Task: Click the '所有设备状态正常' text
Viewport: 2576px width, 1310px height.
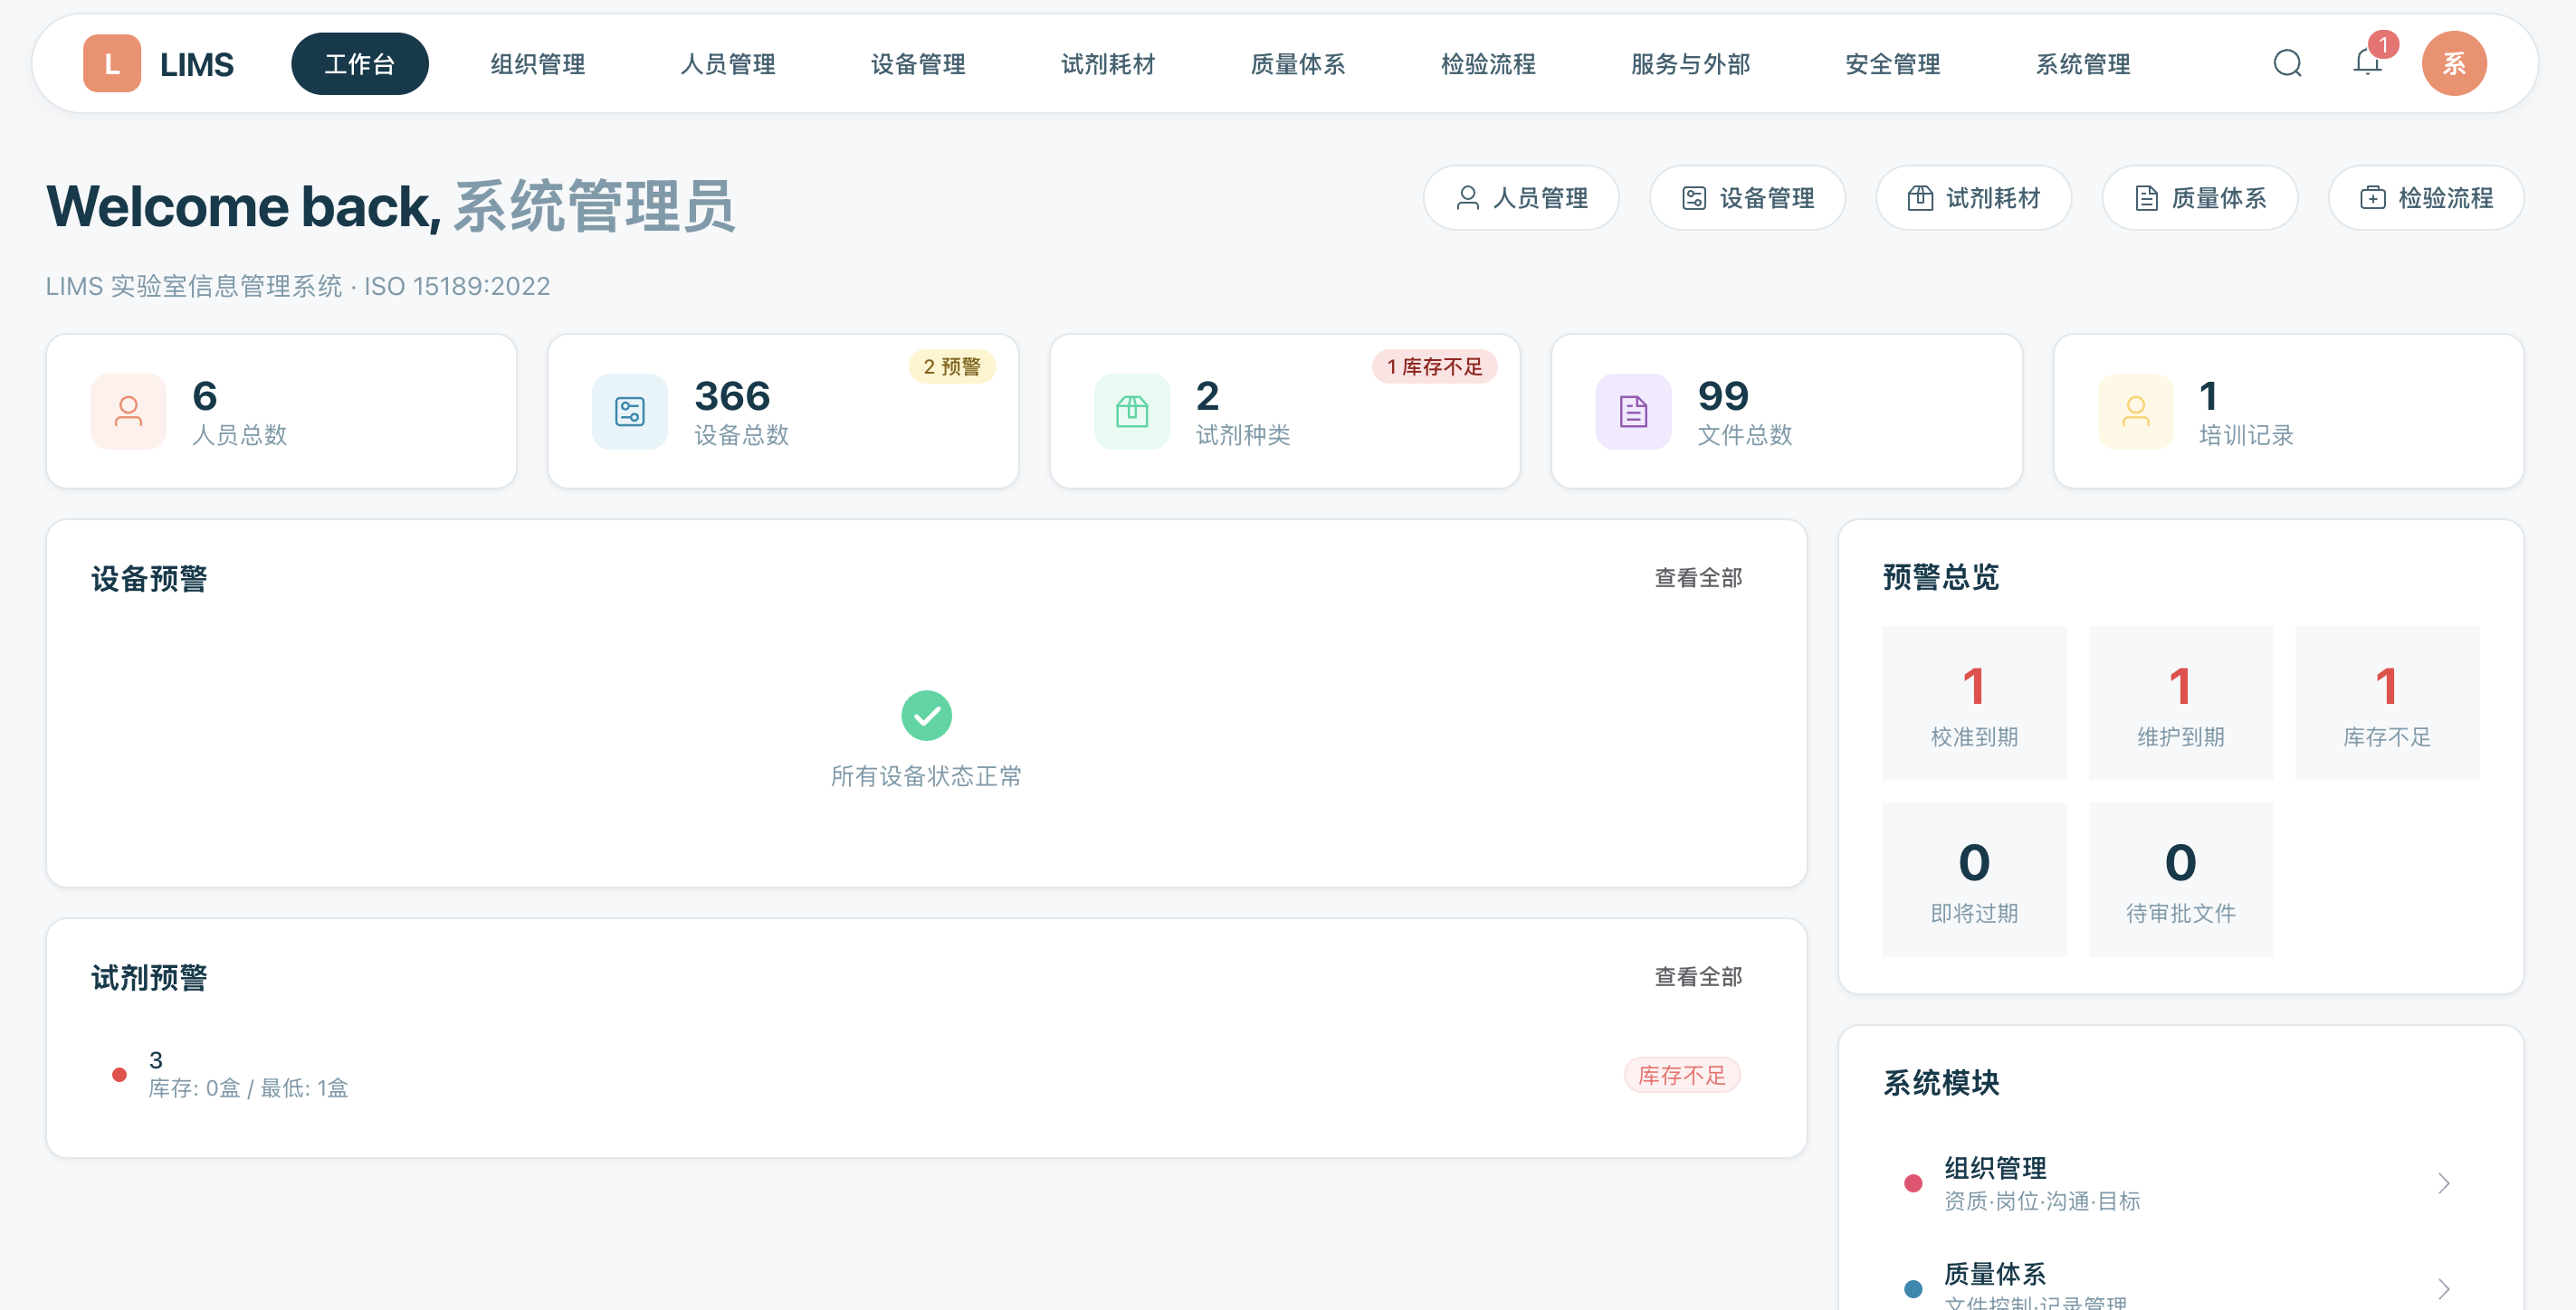Action: coord(926,776)
